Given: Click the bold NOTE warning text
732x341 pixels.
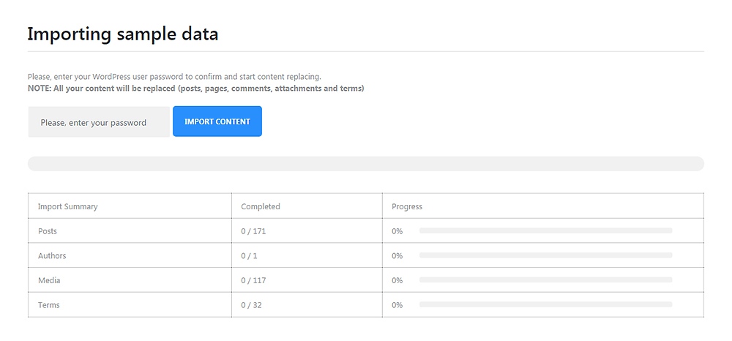Looking at the screenshot, I should click(x=195, y=89).
